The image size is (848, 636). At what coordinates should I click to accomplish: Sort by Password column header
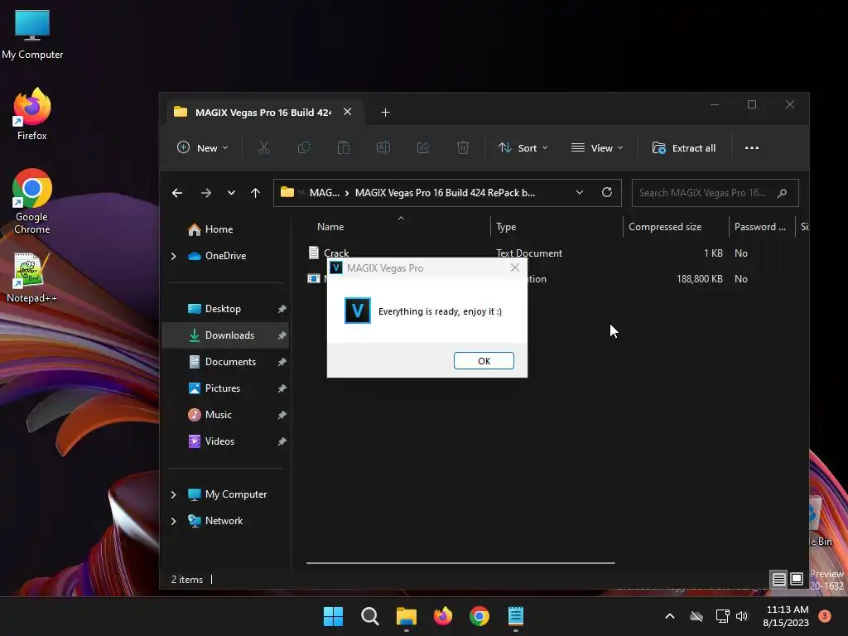pos(762,227)
